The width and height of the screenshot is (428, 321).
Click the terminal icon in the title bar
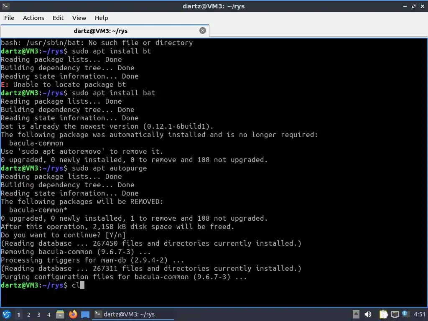[5, 6]
